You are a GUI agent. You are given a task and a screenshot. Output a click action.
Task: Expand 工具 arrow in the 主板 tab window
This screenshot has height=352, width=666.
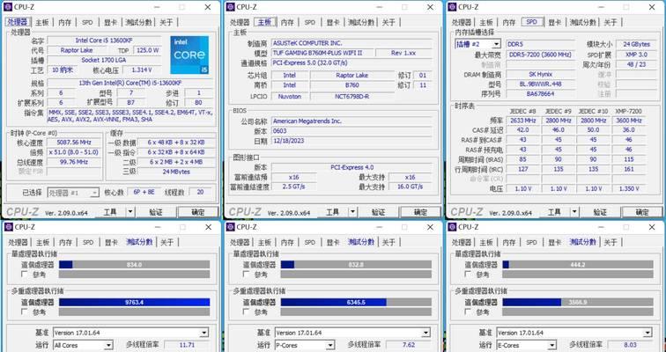pos(352,211)
